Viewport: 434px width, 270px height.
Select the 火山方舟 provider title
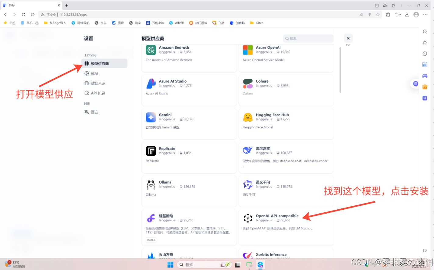click(166, 254)
